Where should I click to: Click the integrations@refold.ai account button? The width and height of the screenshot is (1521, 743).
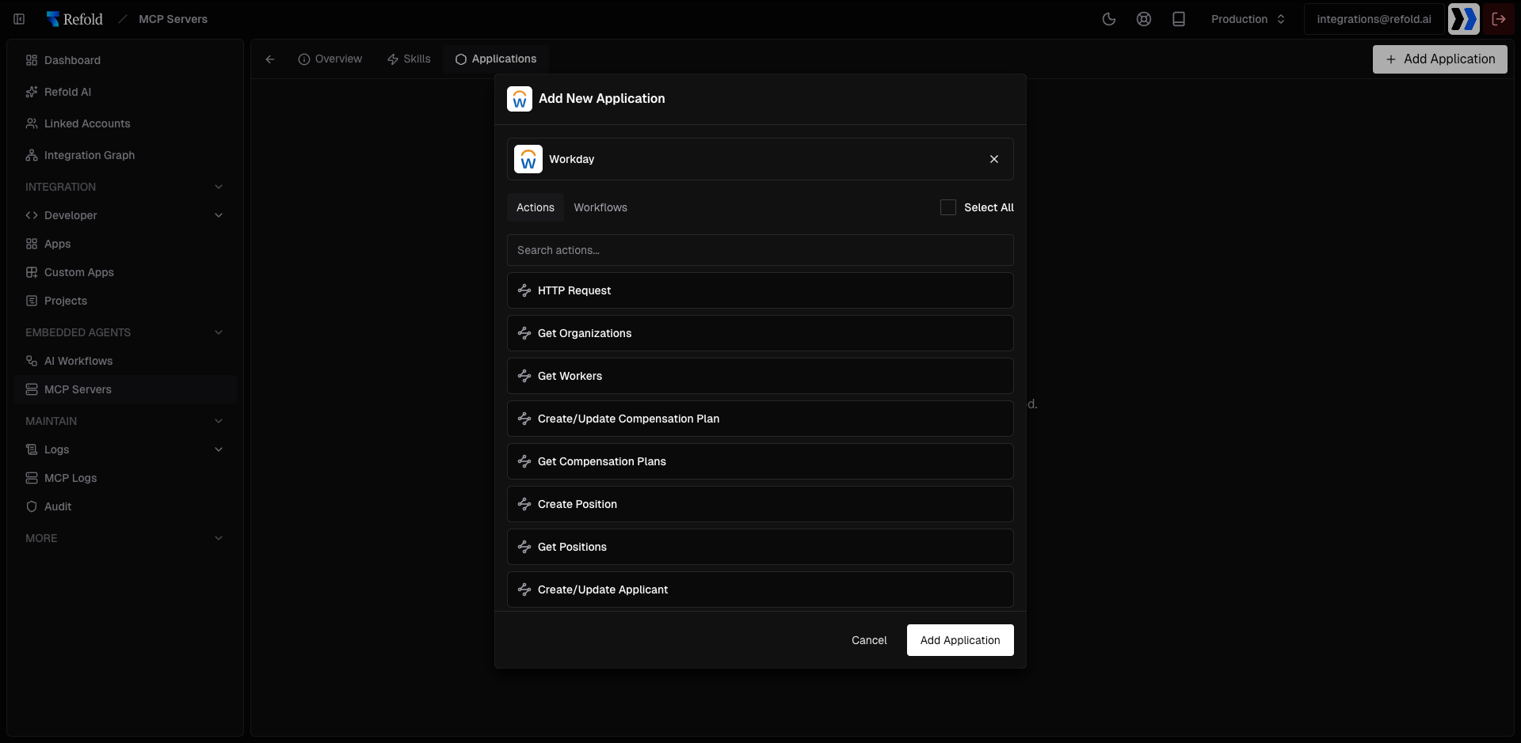pos(1374,19)
